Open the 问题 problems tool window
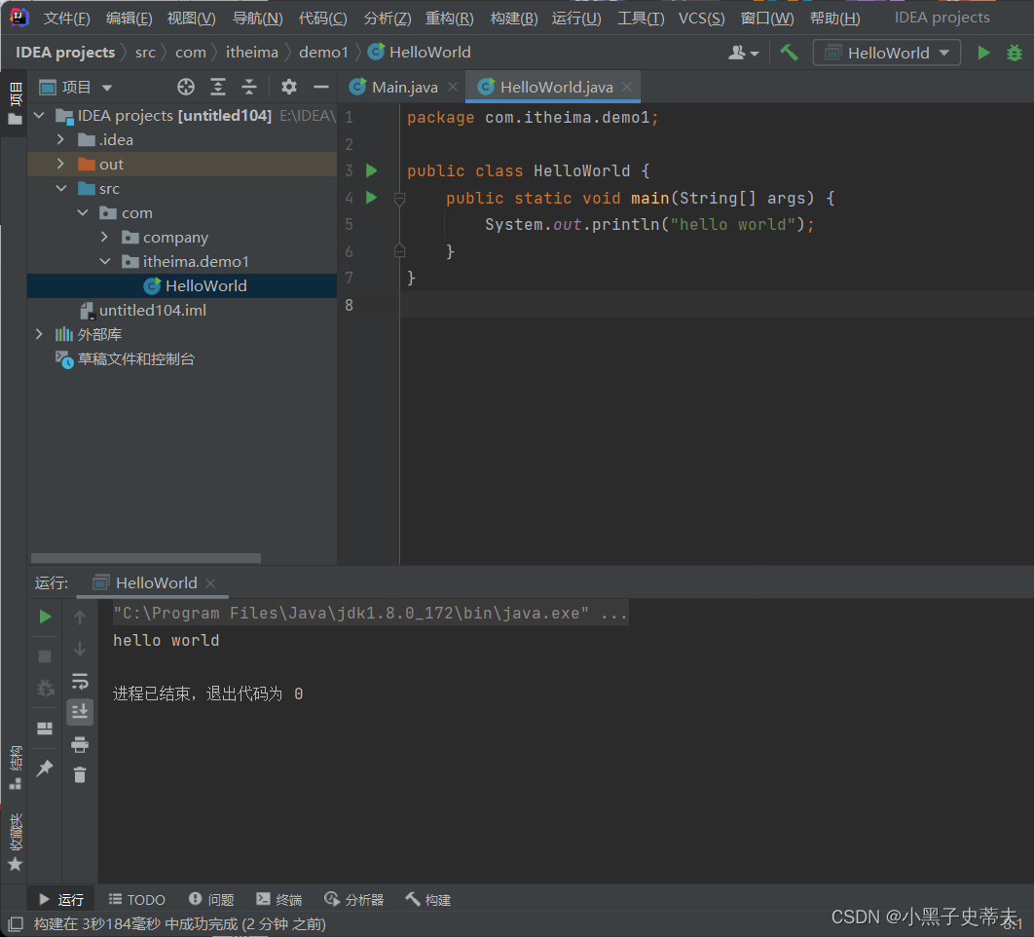This screenshot has width=1034, height=937. [x=211, y=899]
